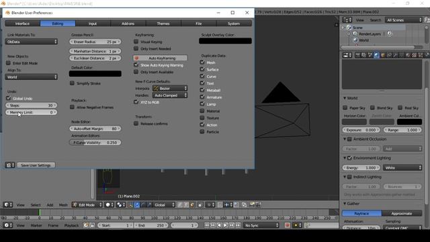Click Grease Pencil Default Color swatch
The height and width of the screenshot is (242, 430).
[x=95, y=73]
